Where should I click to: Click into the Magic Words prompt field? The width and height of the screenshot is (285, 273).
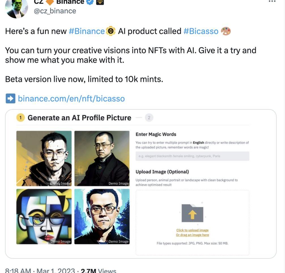[192, 156]
